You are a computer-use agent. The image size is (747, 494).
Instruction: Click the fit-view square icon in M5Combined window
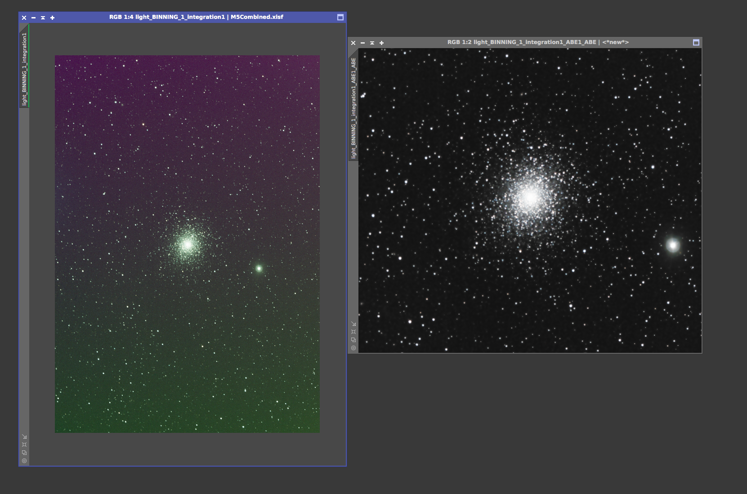tap(24, 445)
